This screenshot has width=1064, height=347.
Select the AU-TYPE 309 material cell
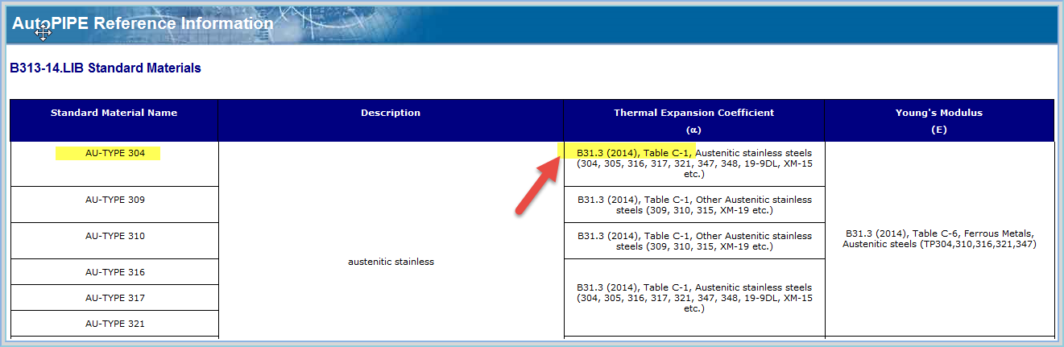(x=114, y=204)
